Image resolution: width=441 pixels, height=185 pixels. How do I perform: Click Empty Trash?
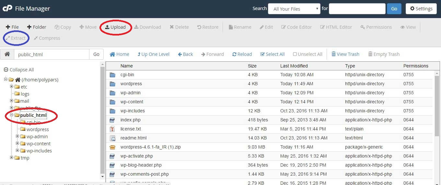[x=384, y=54]
